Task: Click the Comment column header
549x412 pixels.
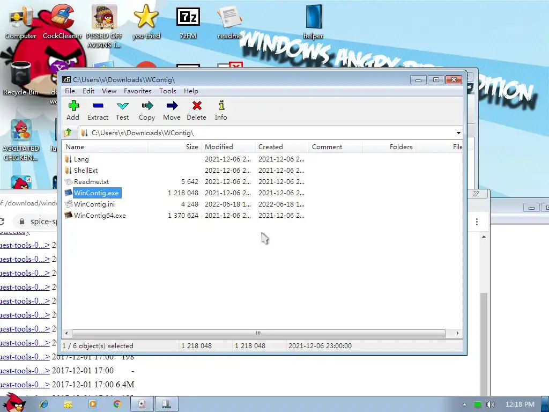Action: point(336,147)
